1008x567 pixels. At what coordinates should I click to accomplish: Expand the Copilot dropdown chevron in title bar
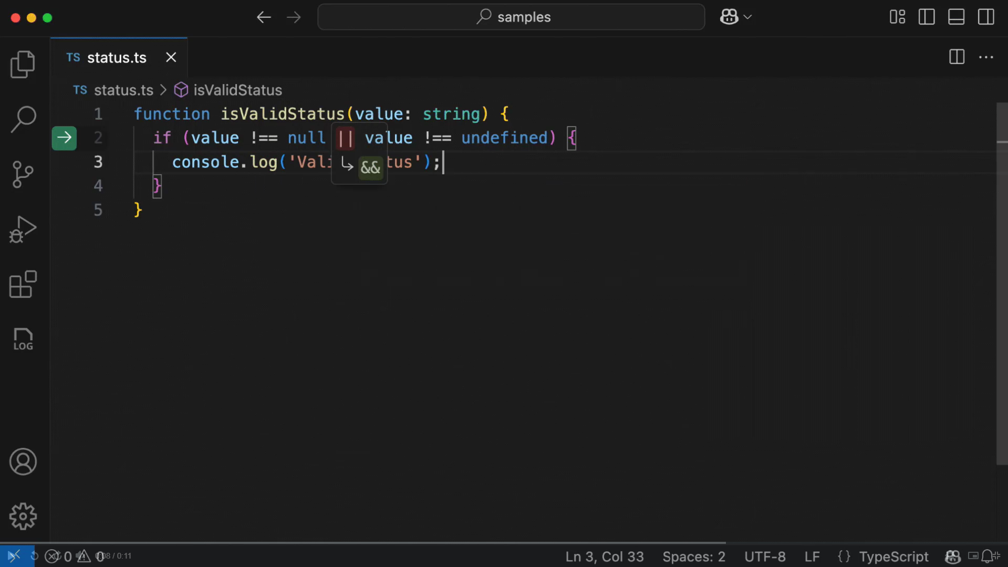coord(748,17)
